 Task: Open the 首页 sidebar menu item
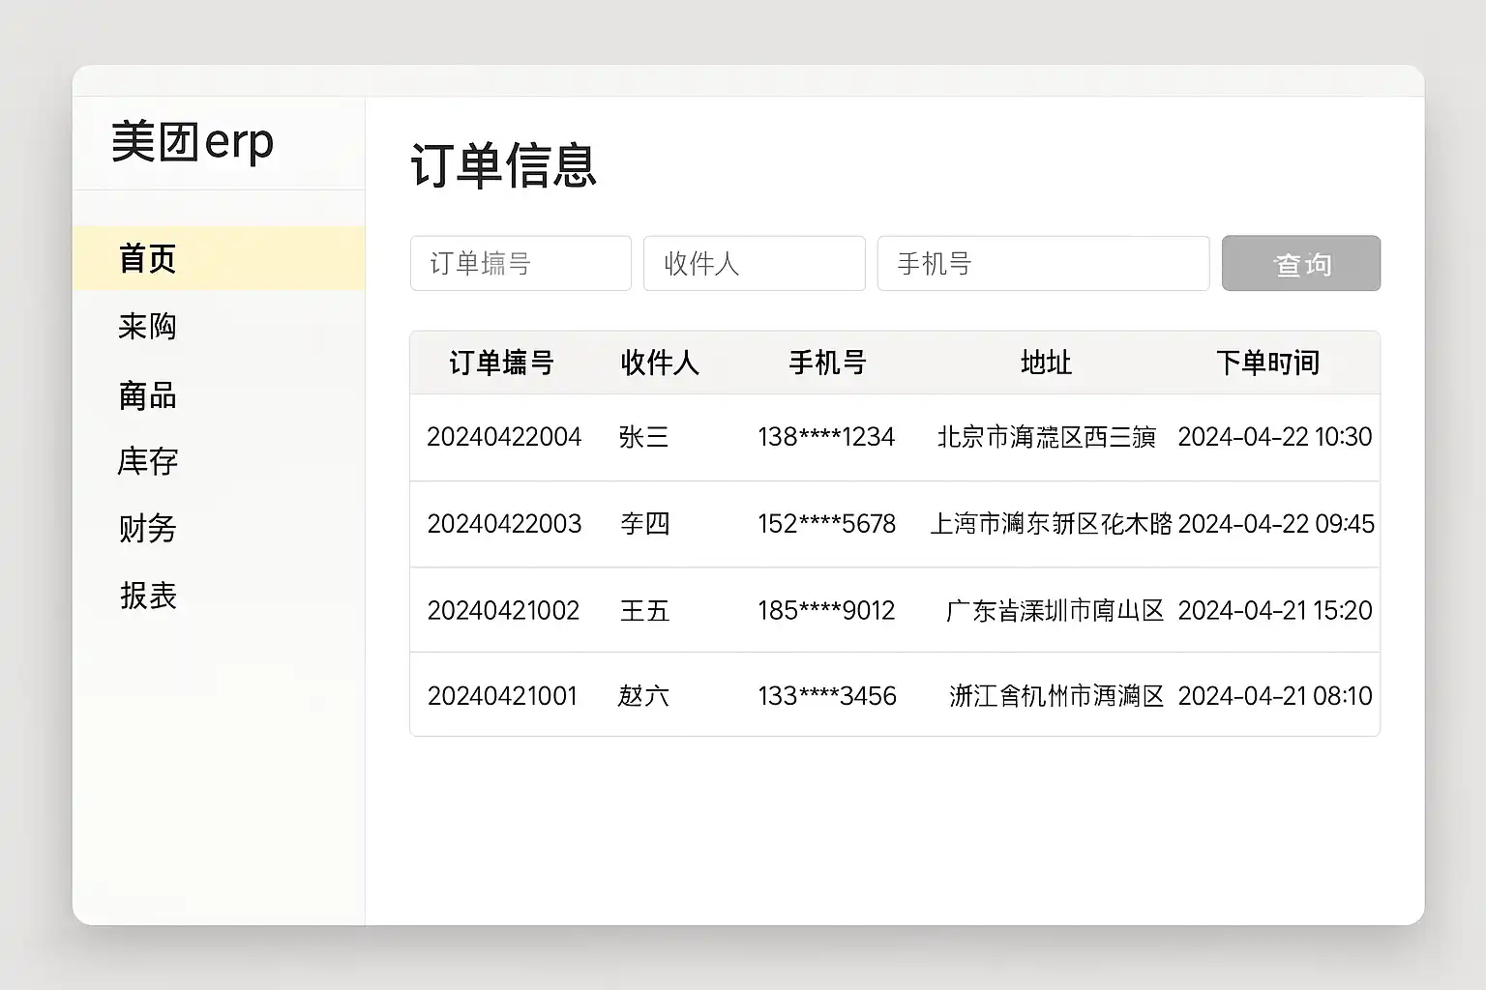pyautogui.click(x=147, y=259)
